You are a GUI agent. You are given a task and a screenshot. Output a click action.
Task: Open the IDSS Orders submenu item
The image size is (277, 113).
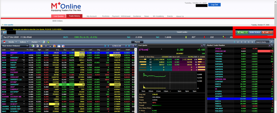click(57, 21)
